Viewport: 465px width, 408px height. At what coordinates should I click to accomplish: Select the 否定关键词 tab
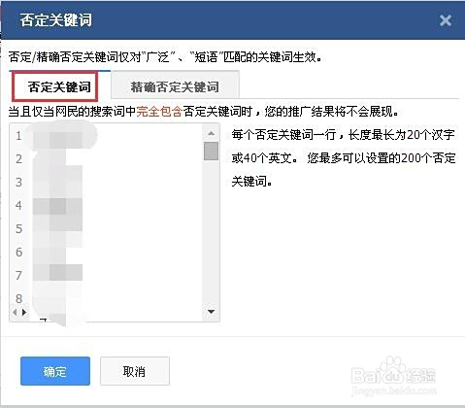click(x=54, y=86)
